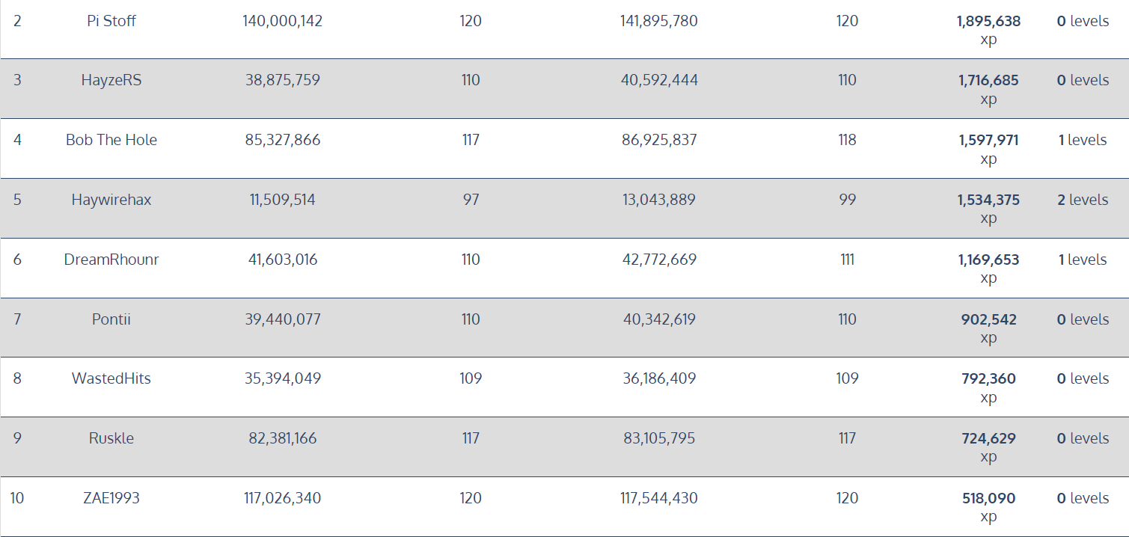Open Pi Stoff player profile
Viewport: 1129px width, 537px height.
click(x=111, y=21)
